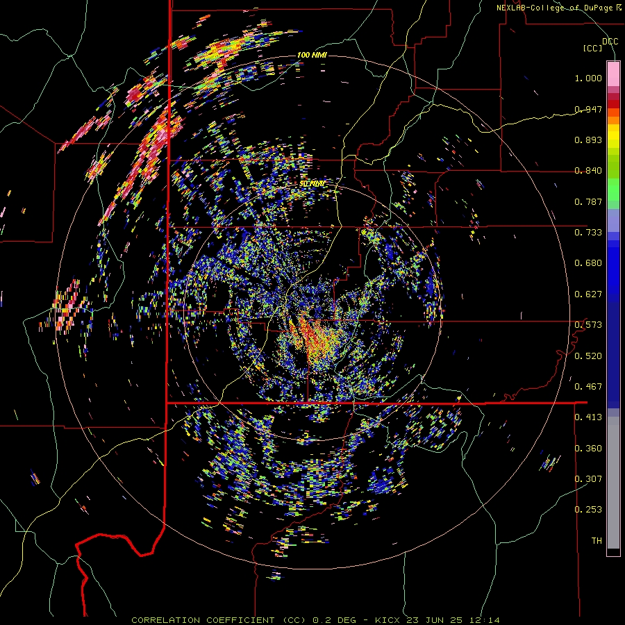This screenshot has width=625, height=625.
Task: Click the 0.413 scale value
Action: pos(588,417)
